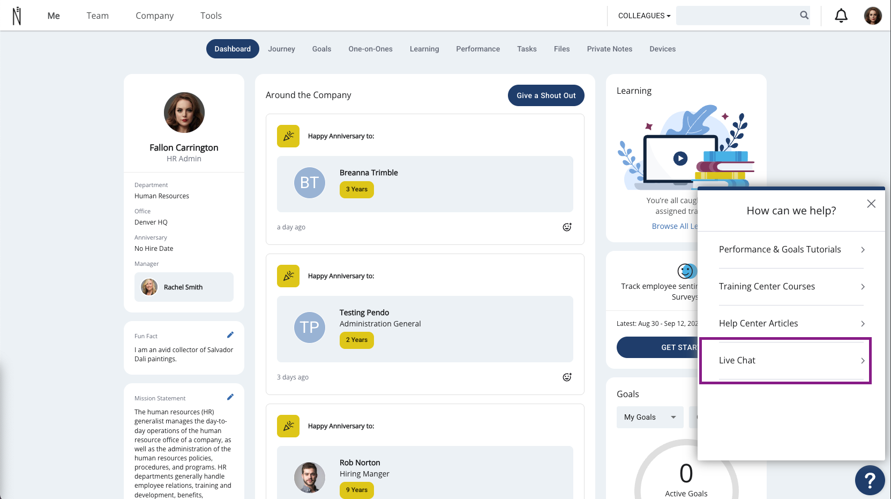Click the company logo icon
The height and width of the screenshot is (499, 891).
pos(17,16)
